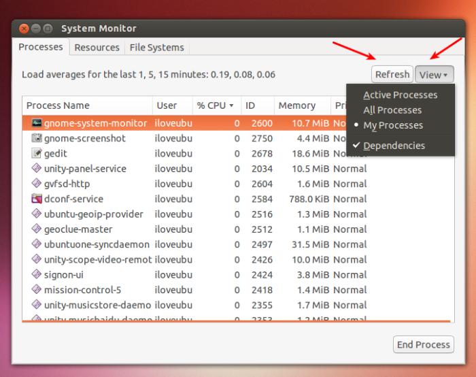Select the unity-scope-video-remot process name

click(98, 260)
